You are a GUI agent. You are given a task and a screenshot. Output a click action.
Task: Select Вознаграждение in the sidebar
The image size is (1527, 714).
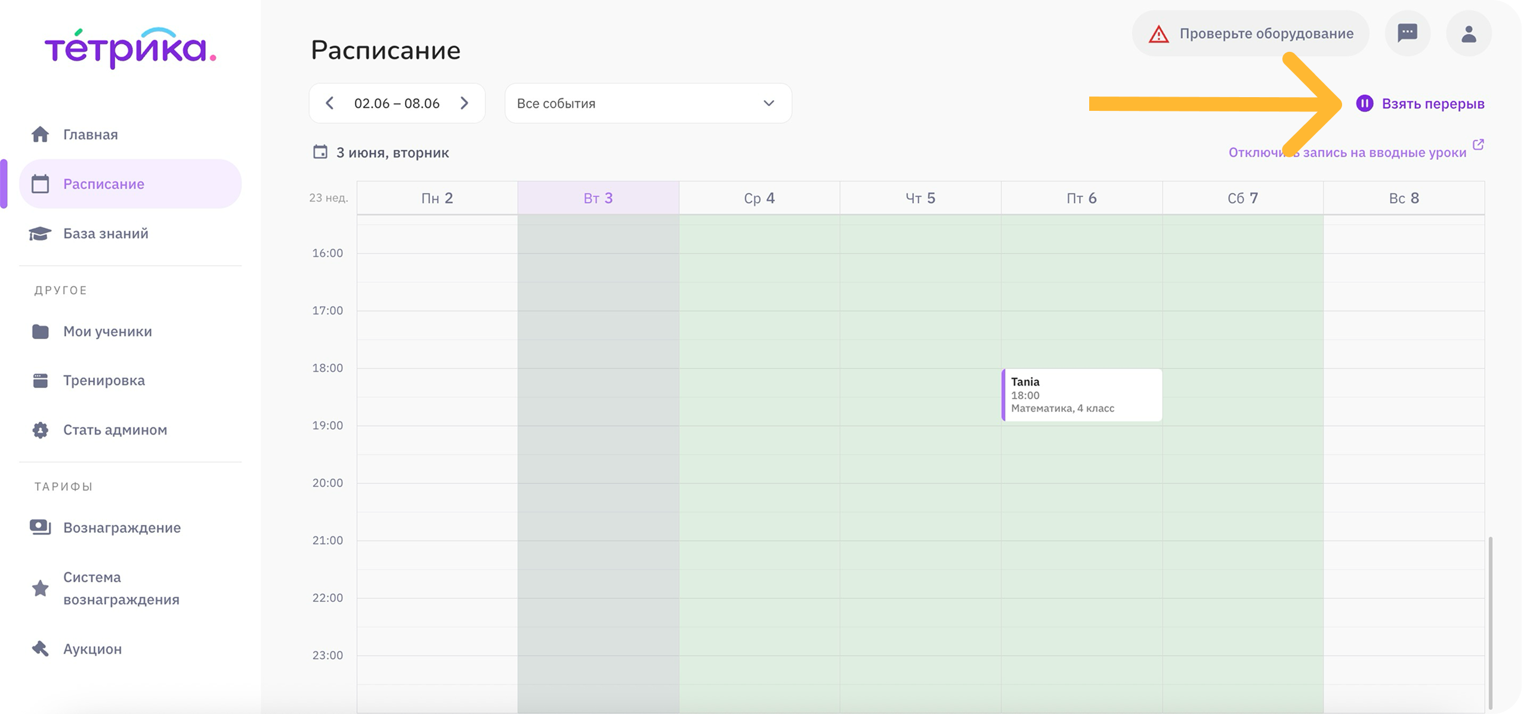pos(122,527)
